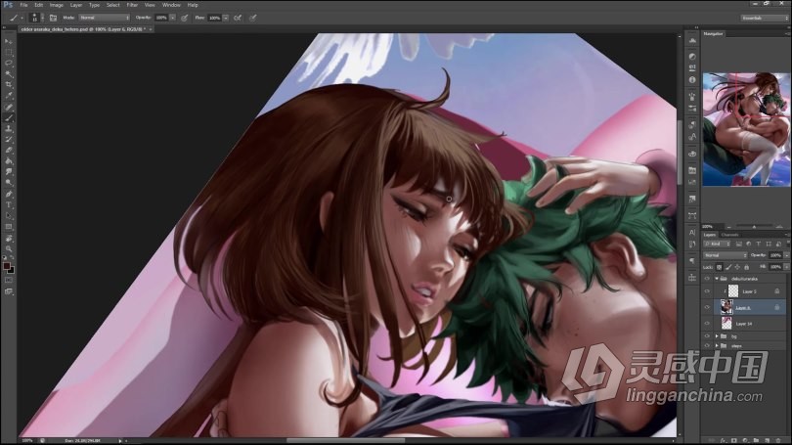Image resolution: width=792 pixels, height=445 pixels.
Task: Select the Smudge tool
Action: 9,172
